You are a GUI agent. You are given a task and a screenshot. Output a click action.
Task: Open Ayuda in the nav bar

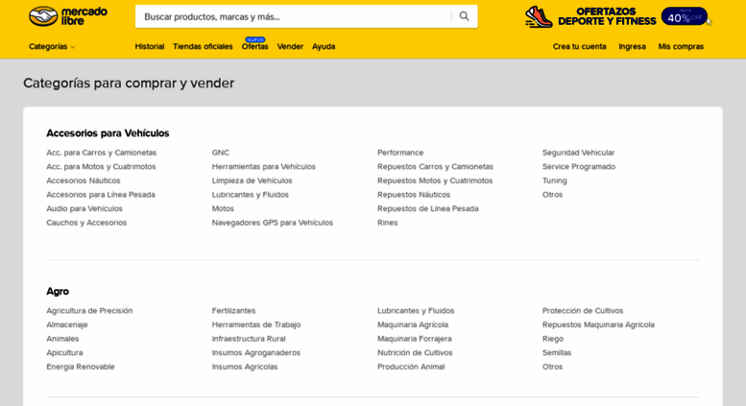(324, 47)
